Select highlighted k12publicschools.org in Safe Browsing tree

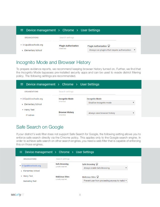coord(31,166)
